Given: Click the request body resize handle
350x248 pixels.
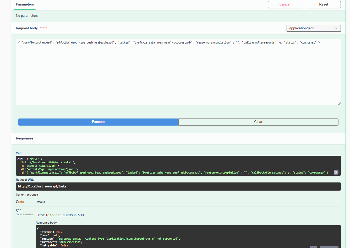Looking at the screenshot, I should [339, 103].
